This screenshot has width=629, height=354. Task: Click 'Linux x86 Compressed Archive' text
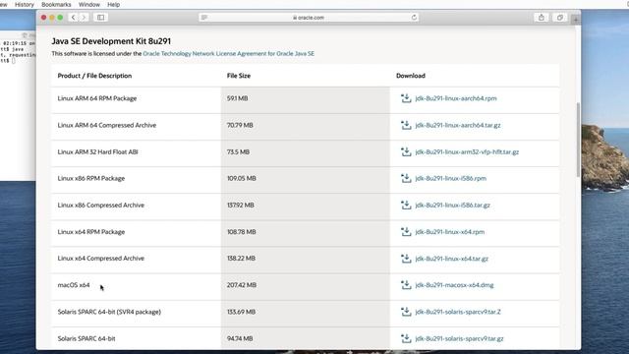tap(100, 206)
